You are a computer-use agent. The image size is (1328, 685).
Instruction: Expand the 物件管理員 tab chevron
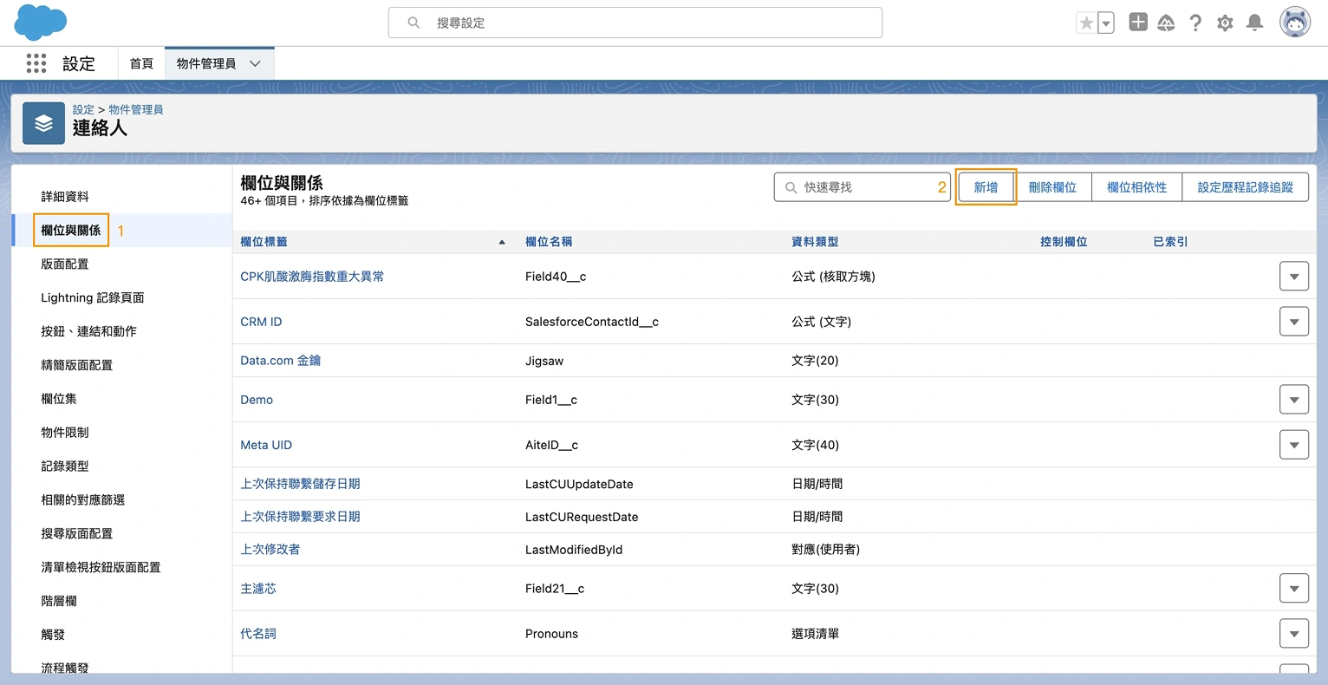tap(255, 63)
